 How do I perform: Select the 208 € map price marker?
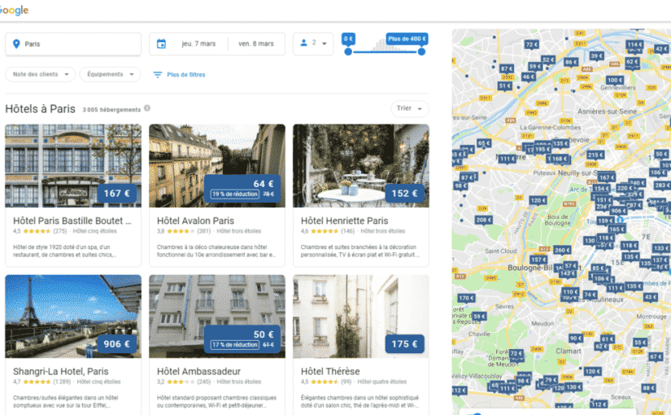pos(484,221)
